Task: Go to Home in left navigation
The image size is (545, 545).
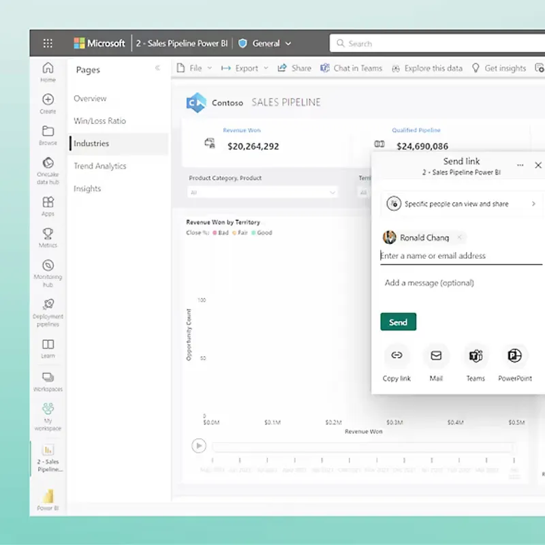Action: point(48,72)
